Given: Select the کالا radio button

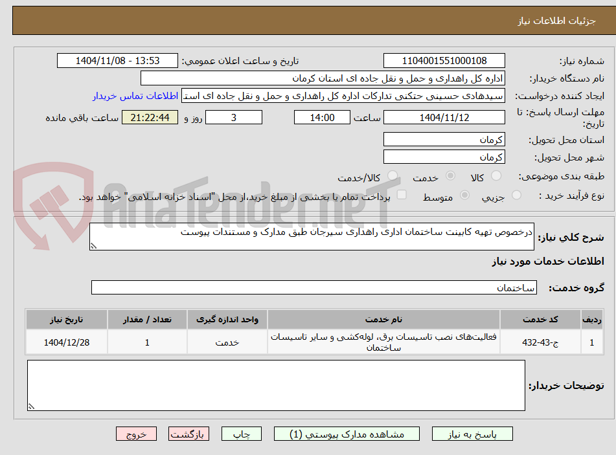Looking at the screenshot, I should (x=496, y=175).
